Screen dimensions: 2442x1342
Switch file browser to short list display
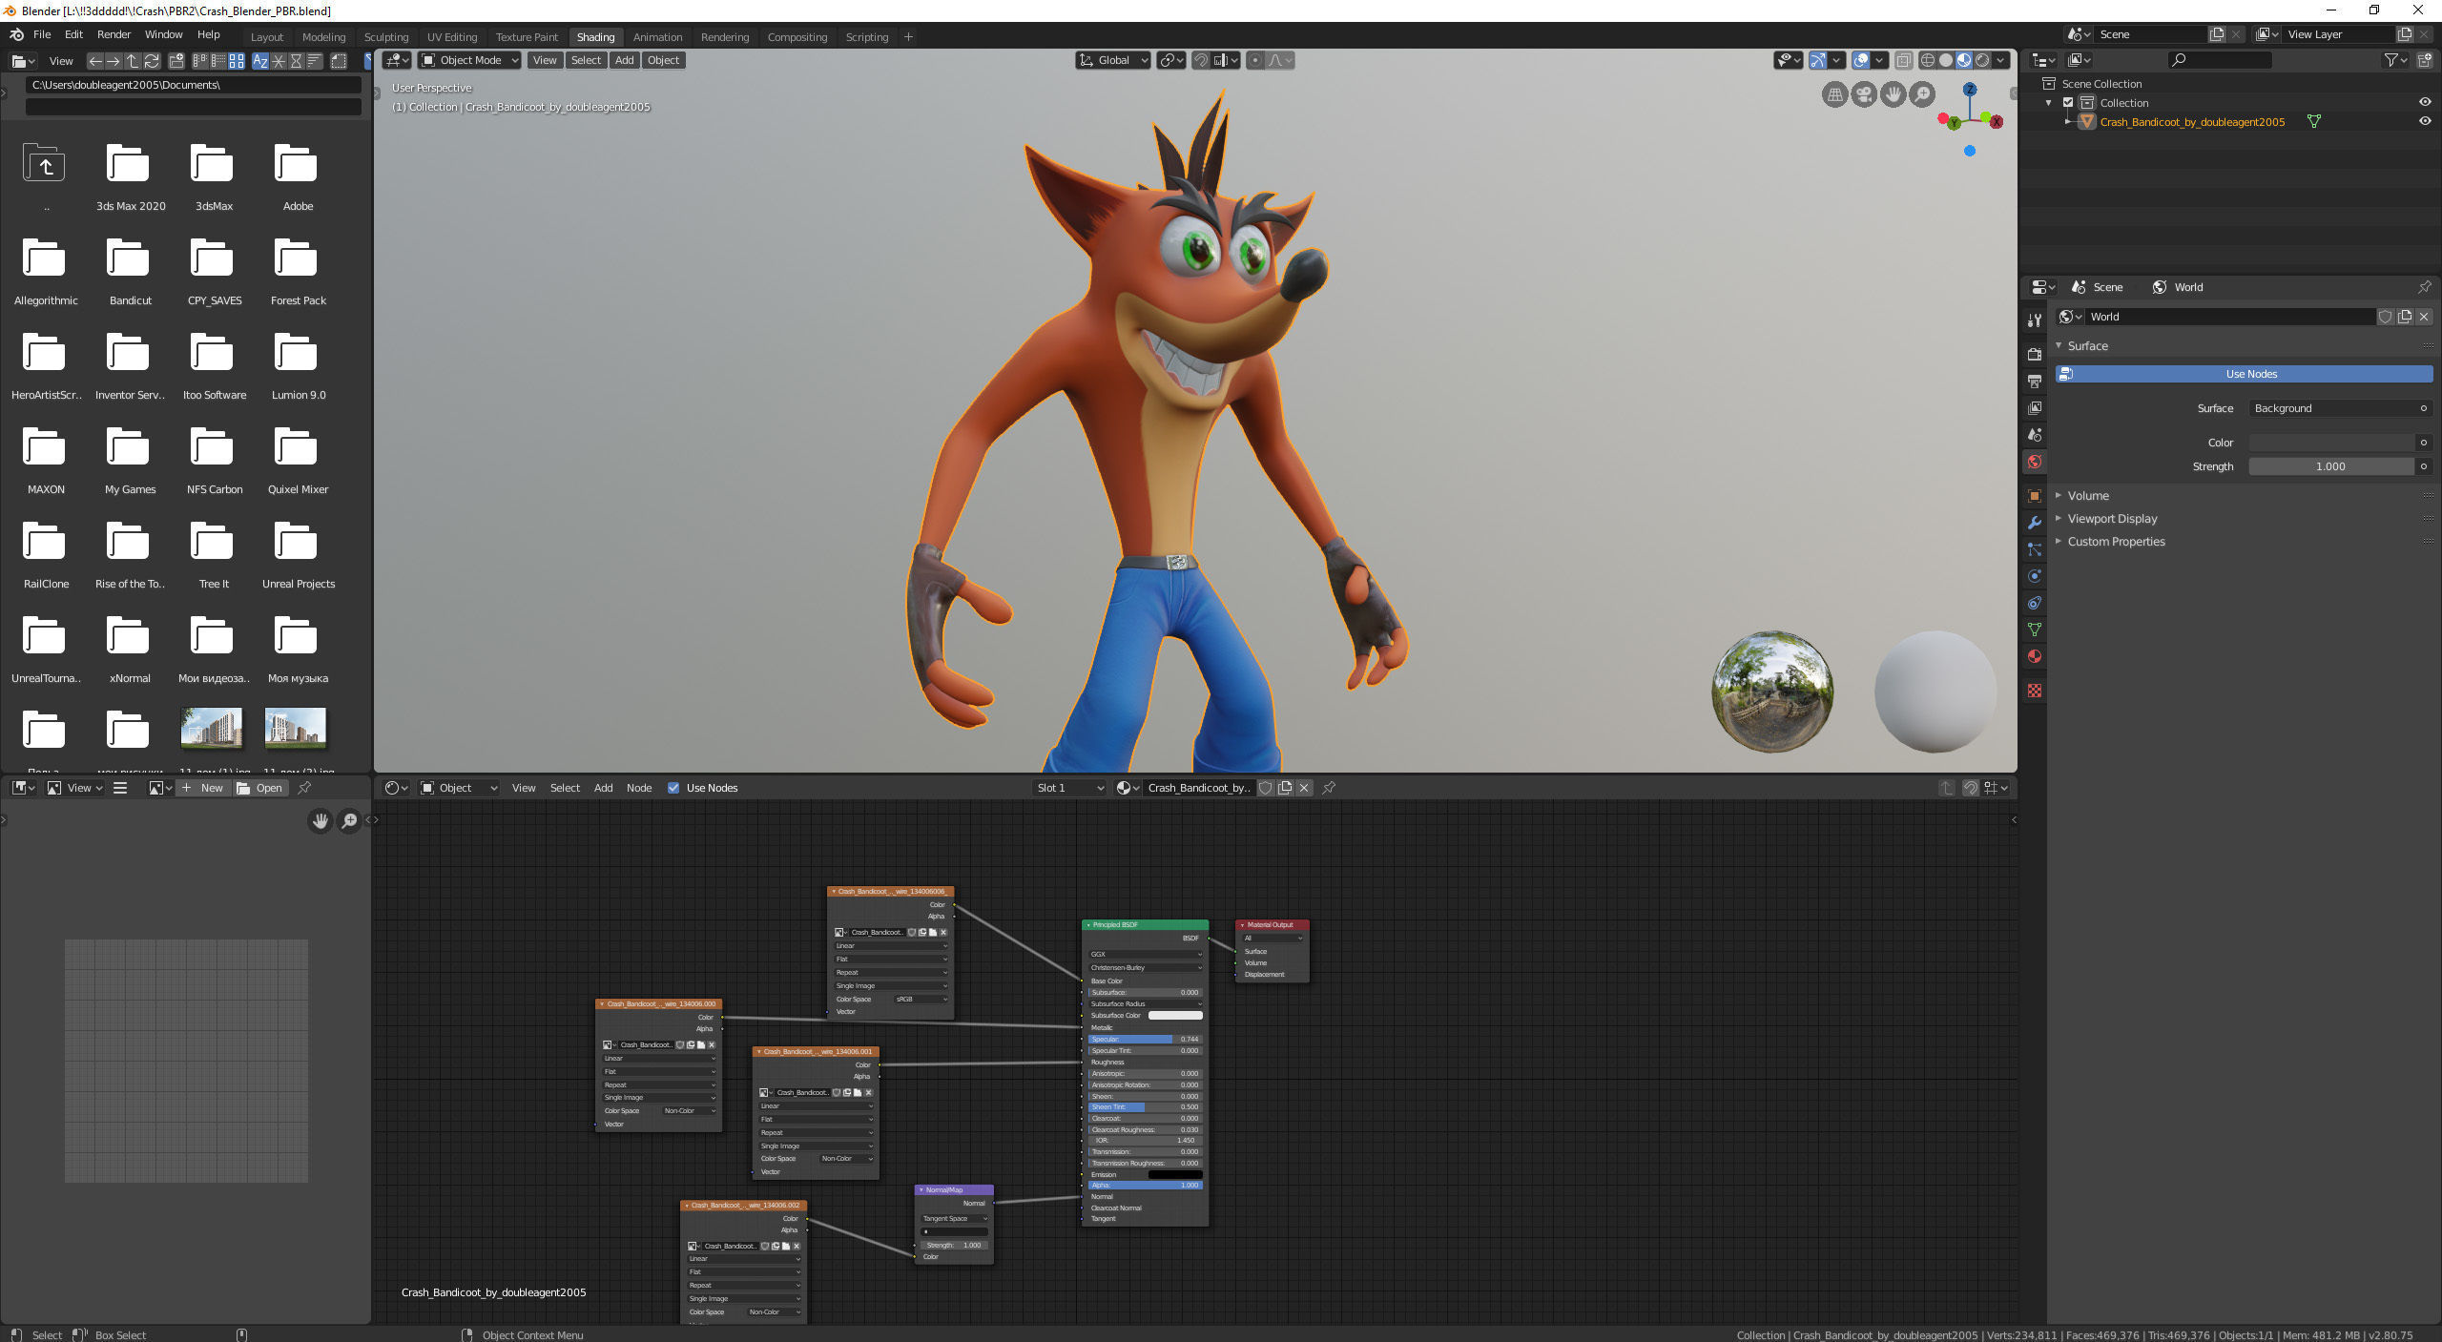coord(200,60)
